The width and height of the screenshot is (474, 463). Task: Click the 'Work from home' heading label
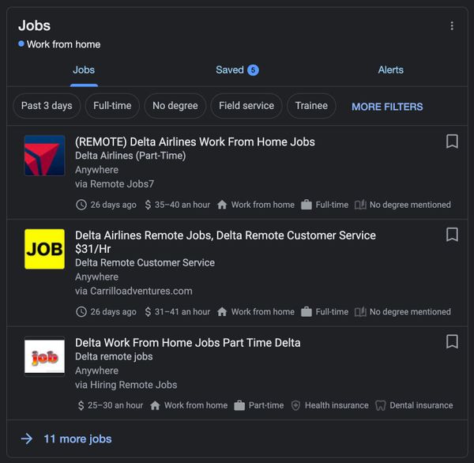[63, 44]
